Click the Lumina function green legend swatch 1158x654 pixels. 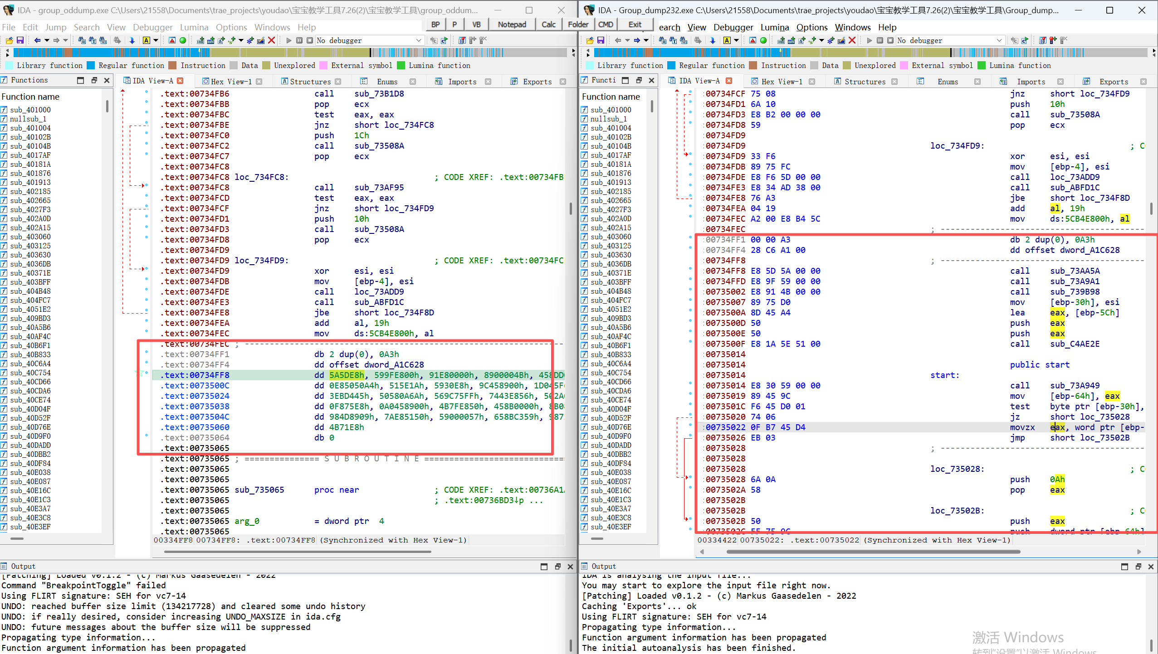(401, 65)
